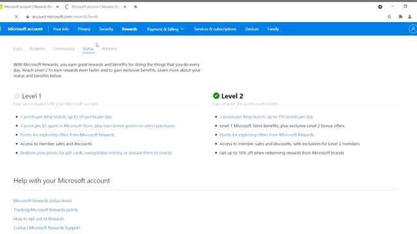Close the Rewards Dashboard tab

tap(57, 6)
